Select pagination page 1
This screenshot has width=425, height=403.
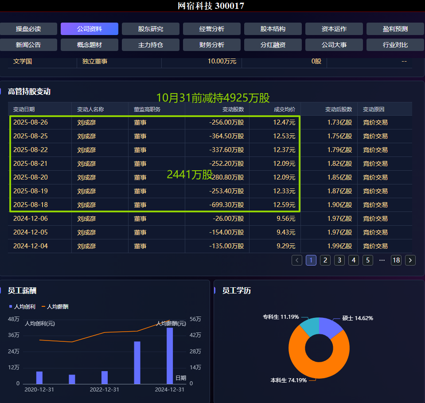click(311, 260)
